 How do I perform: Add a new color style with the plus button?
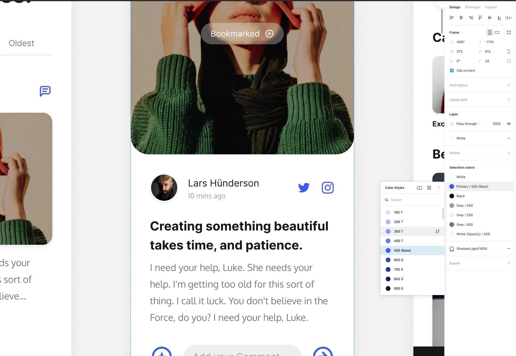(x=438, y=188)
